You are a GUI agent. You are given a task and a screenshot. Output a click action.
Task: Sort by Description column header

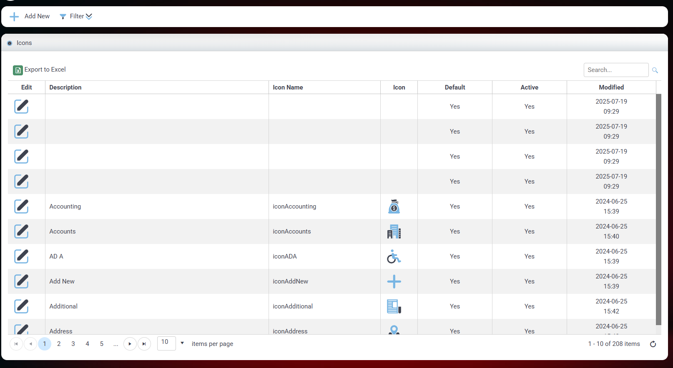coord(65,87)
